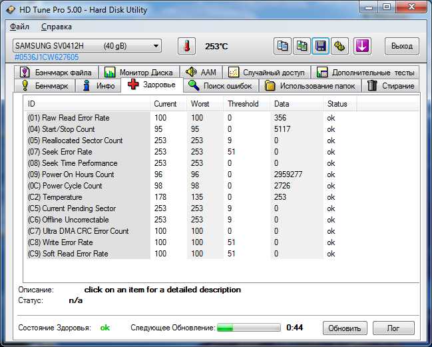Open the Бэнчмарк файла tab

tap(56, 73)
